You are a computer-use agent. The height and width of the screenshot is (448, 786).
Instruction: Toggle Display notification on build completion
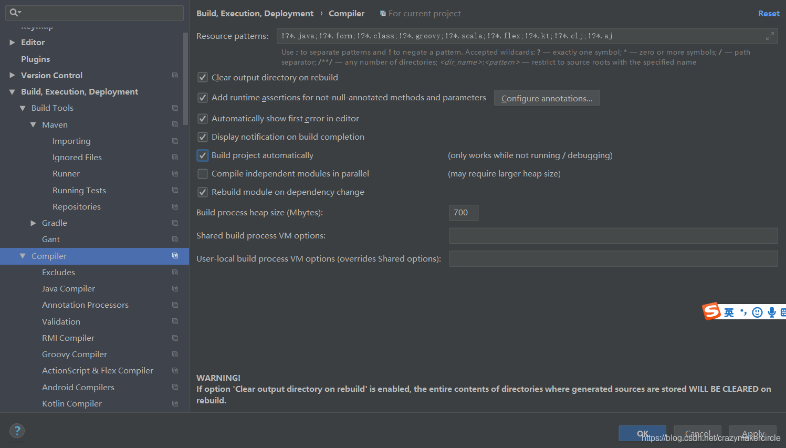[x=203, y=137]
